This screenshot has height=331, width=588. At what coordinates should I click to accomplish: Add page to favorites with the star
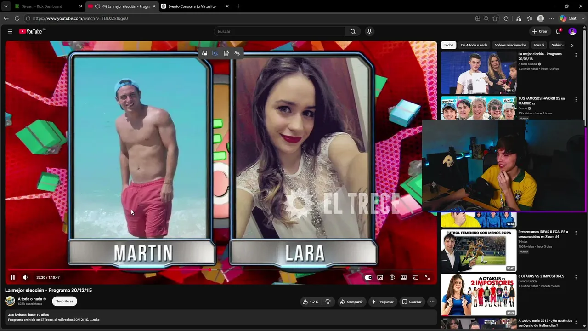tap(495, 18)
